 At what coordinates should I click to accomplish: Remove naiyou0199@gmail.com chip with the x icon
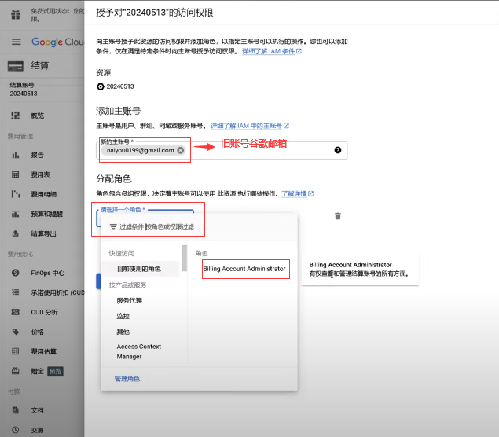tap(181, 150)
